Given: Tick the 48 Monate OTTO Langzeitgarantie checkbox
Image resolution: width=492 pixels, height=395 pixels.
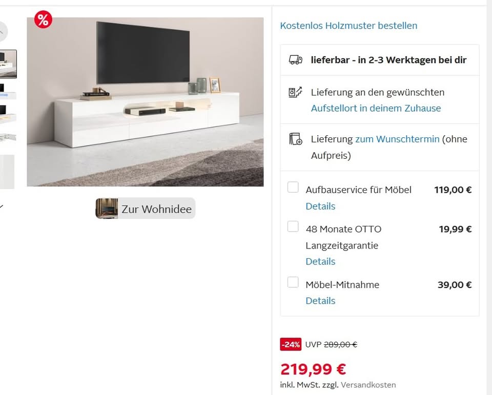Looking at the screenshot, I should [293, 226].
